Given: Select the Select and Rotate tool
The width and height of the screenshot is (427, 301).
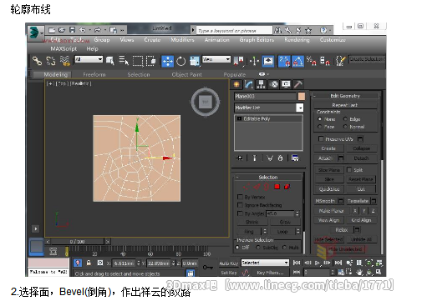Looking at the screenshot, I should pyautogui.click(x=181, y=61).
